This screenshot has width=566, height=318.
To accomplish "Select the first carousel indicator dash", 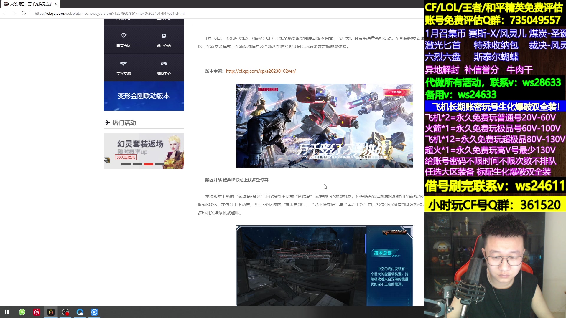I will [126, 164].
